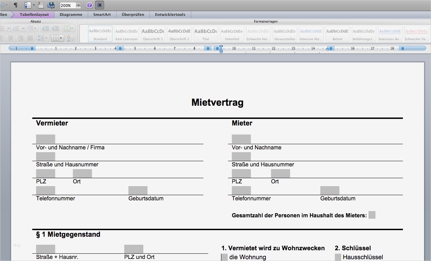Click the increase indent icon with right arrow
Image resolution: width=431 pixels, height=261 pixels.
pyautogui.click(x=55, y=28)
